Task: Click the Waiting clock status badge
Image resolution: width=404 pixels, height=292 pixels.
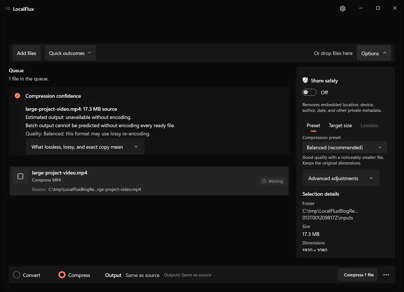Action: [272, 181]
